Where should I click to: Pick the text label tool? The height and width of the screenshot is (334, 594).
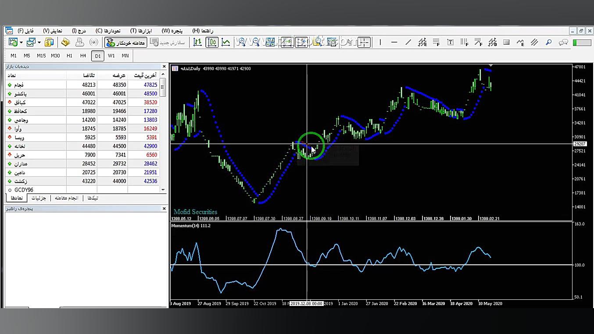click(x=450, y=42)
